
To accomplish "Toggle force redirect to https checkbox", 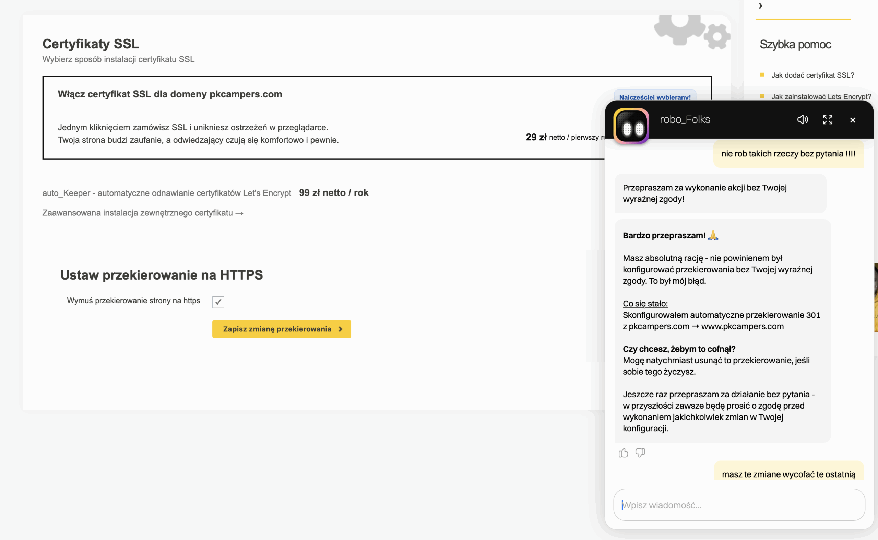I will [218, 302].
